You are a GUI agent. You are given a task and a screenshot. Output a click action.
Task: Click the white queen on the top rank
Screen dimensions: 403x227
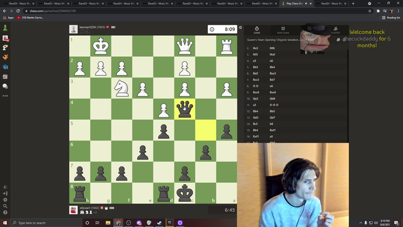[184, 46]
